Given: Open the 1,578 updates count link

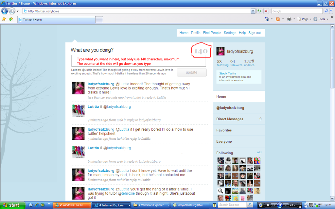Looking at the screenshot, I should click(249, 63).
